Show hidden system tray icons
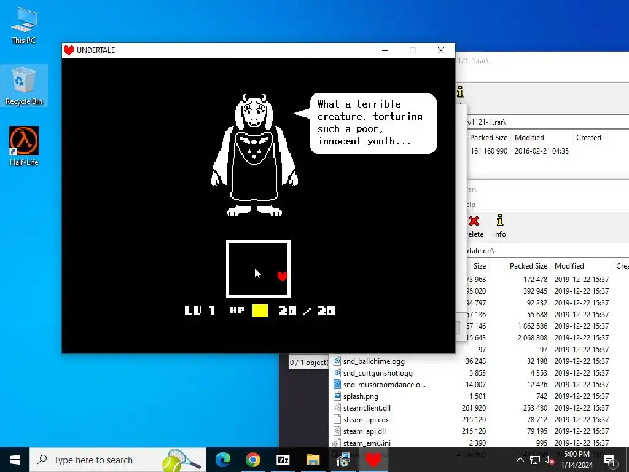This screenshot has width=629, height=472. pyautogui.click(x=520, y=460)
